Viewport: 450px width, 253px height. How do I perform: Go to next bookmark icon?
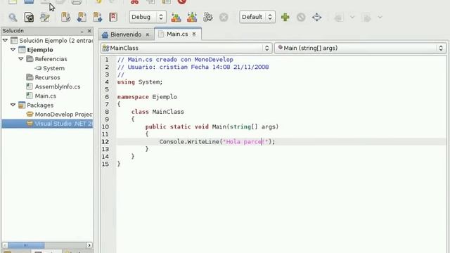pyautogui.click(x=97, y=17)
